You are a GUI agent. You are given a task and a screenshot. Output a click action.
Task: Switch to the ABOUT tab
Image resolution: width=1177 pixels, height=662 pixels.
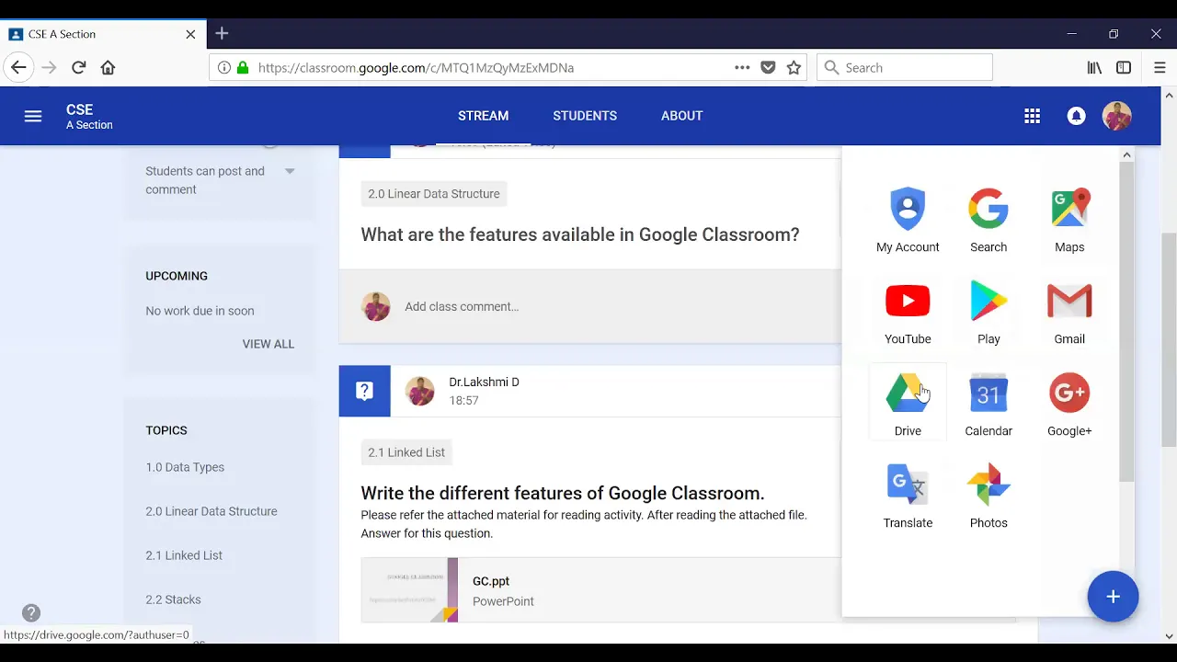[x=681, y=116]
